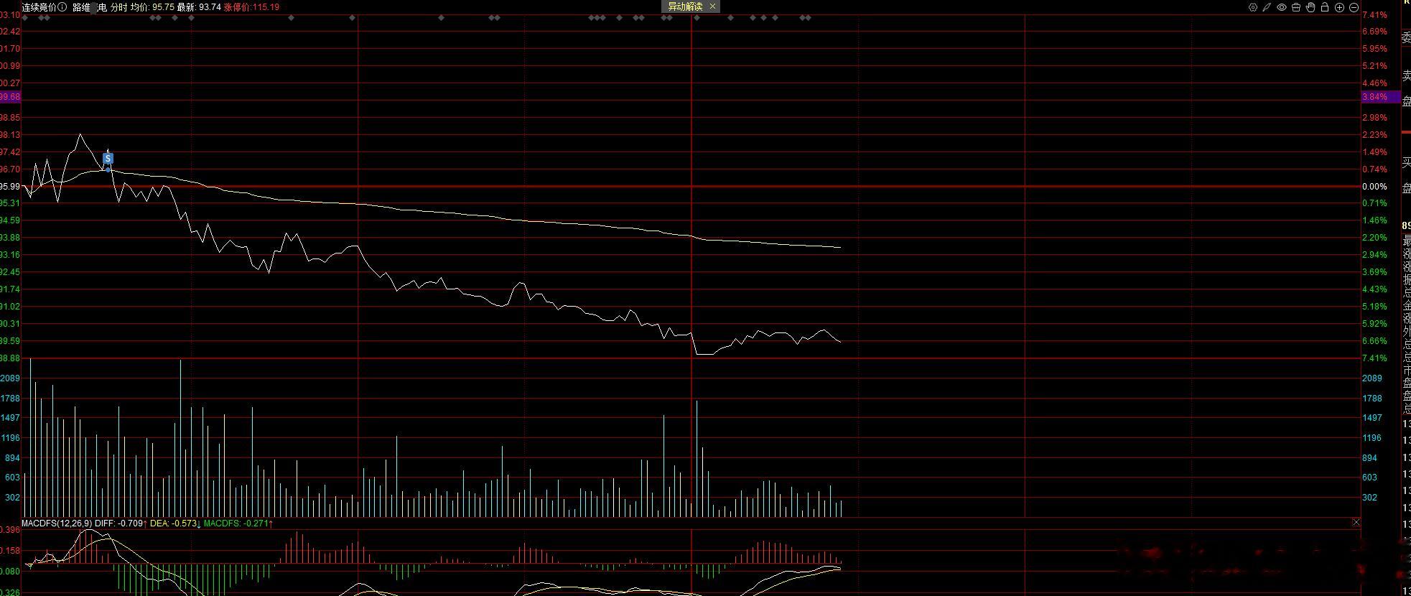Click the 均价: 95.75 value
Viewport: 1411px width, 596px height.
coord(152,7)
